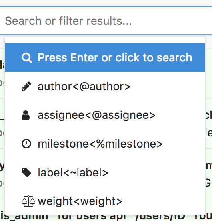Open the issue title about users api
Screen dimensions: 212x221
106,218
